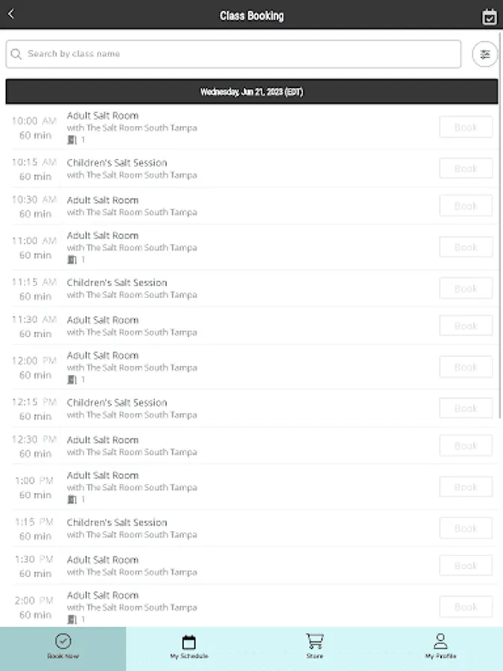Screen dimensions: 503x671
Task: Click the search magnifier icon
Action: pyautogui.click(x=16, y=54)
